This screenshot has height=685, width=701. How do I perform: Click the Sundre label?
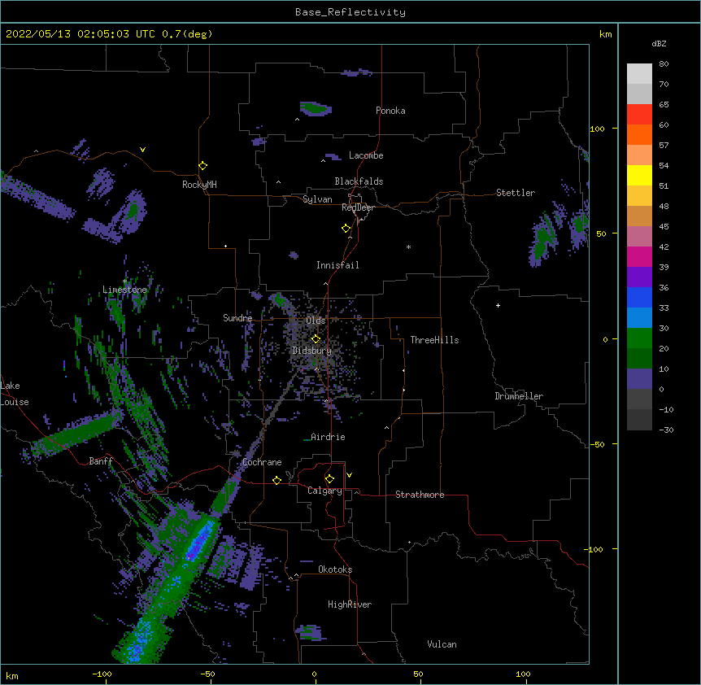(x=237, y=318)
